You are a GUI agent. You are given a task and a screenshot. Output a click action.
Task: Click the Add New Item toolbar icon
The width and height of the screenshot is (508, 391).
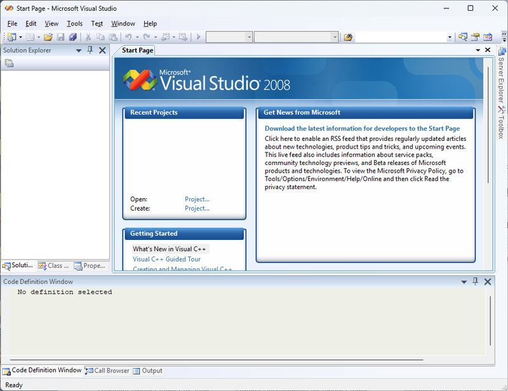[30, 37]
